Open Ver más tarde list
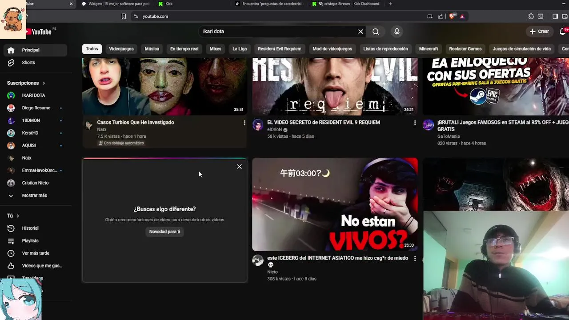Viewport: 569px width, 320px height. coord(36,253)
